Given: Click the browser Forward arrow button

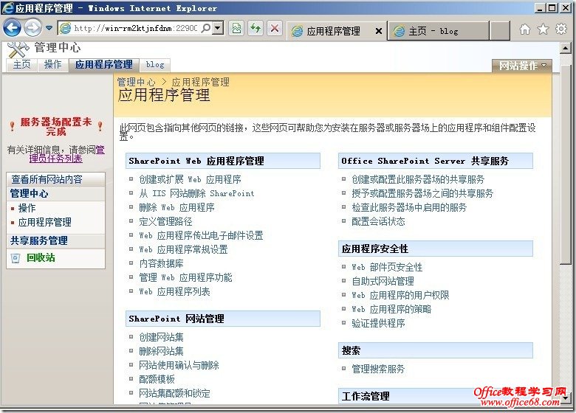Looking at the screenshot, I should click(x=32, y=28).
